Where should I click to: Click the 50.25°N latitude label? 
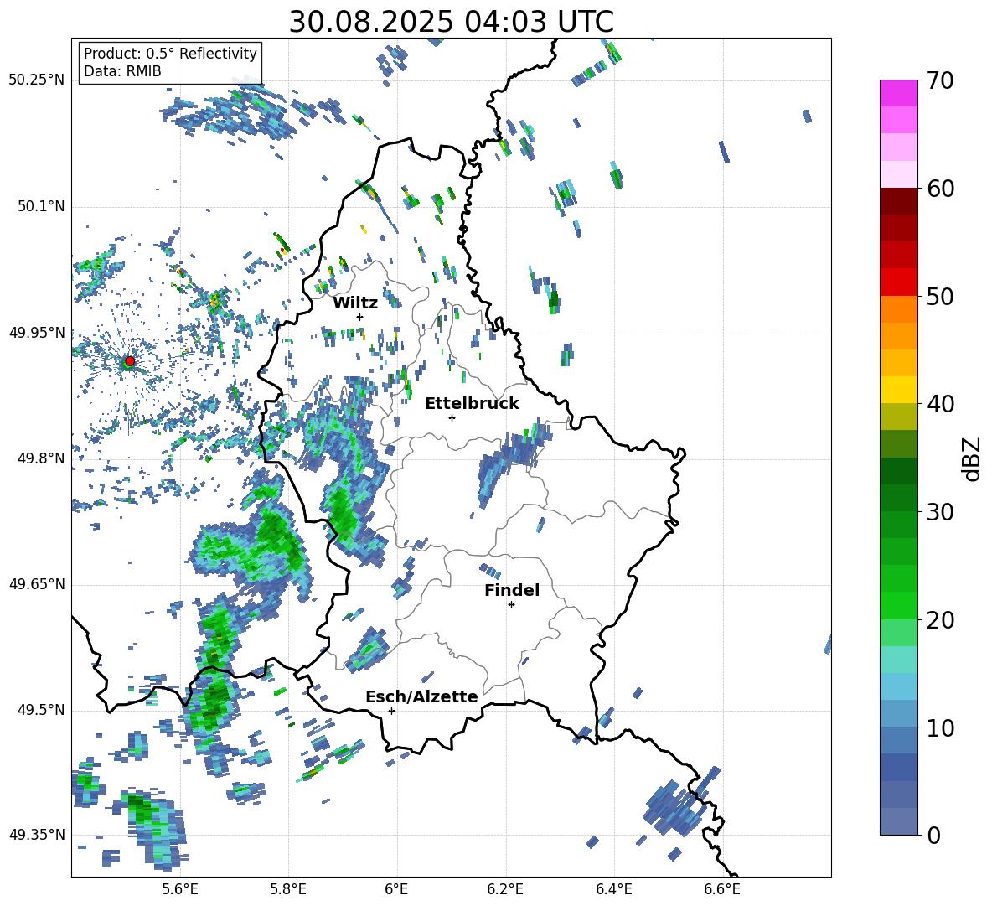pyautogui.click(x=37, y=80)
